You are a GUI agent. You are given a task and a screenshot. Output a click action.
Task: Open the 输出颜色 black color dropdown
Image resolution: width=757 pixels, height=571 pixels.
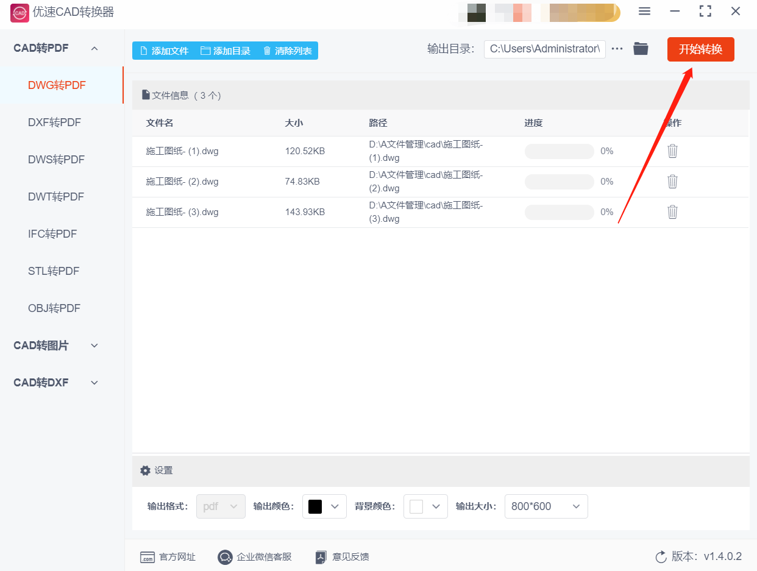coord(324,506)
